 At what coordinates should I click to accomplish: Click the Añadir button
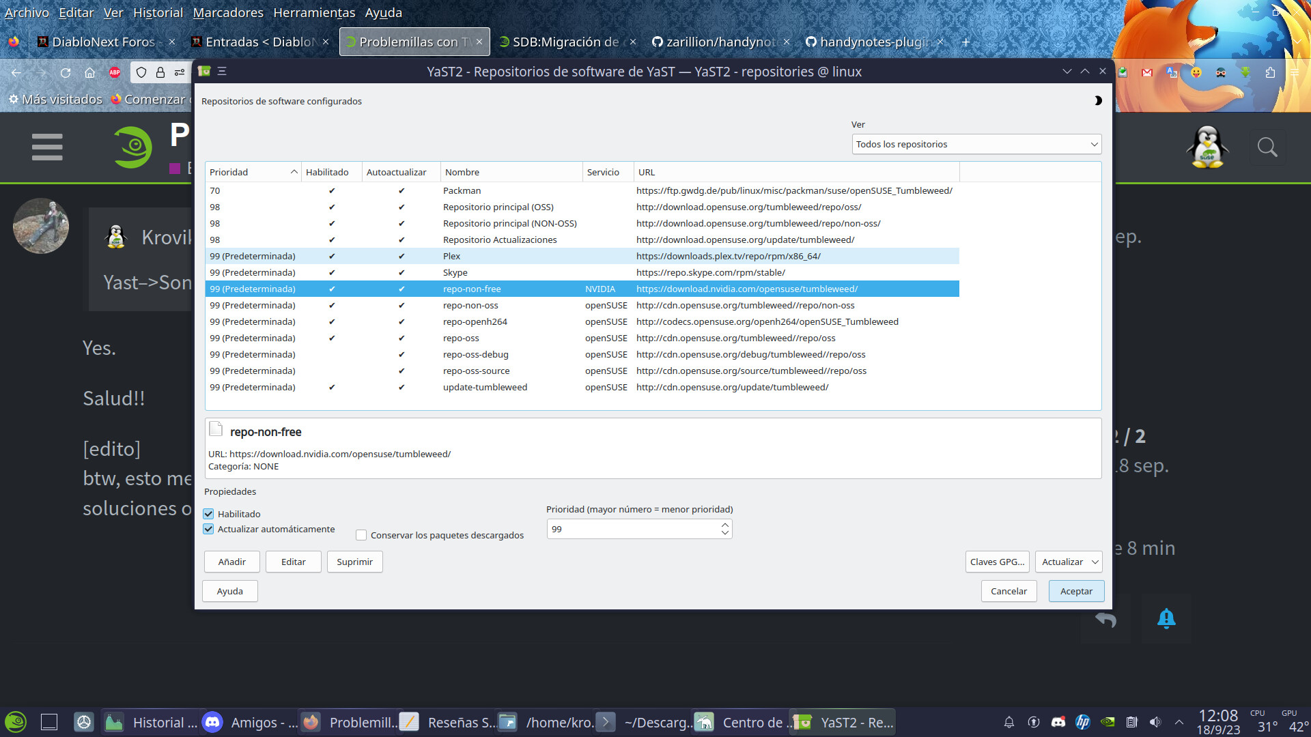[231, 562]
